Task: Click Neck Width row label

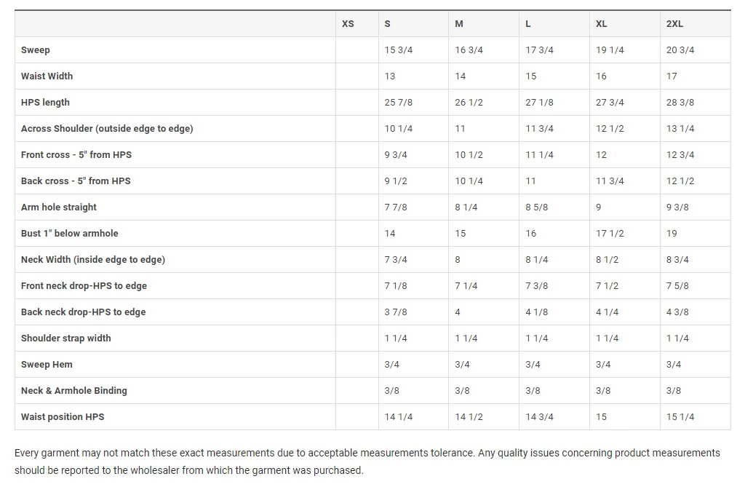Action: tap(93, 260)
